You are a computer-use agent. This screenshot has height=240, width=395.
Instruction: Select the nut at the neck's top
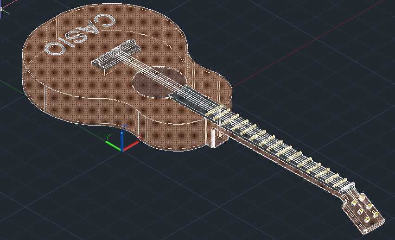(x=348, y=187)
